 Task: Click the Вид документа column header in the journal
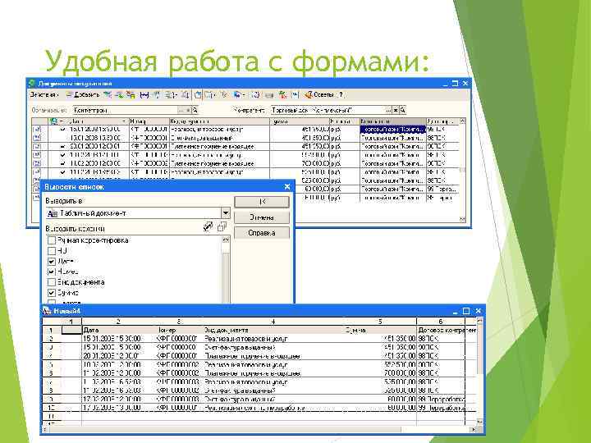coord(219,121)
